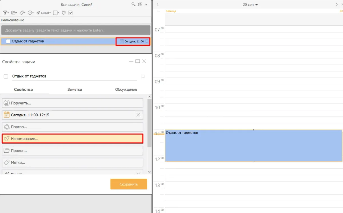Switch to the 'Заметка' tab
Viewport: 343px width, 213px height.
coord(75,89)
